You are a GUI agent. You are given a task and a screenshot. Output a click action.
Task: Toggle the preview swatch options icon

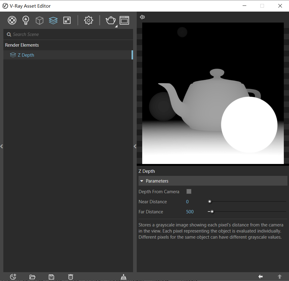(x=142, y=17)
